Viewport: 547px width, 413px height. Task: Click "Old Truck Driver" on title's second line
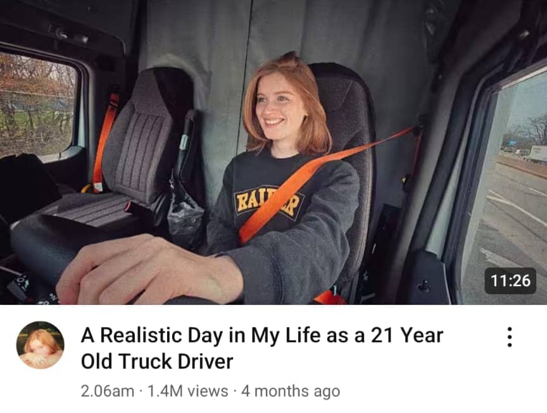[157, 361]
